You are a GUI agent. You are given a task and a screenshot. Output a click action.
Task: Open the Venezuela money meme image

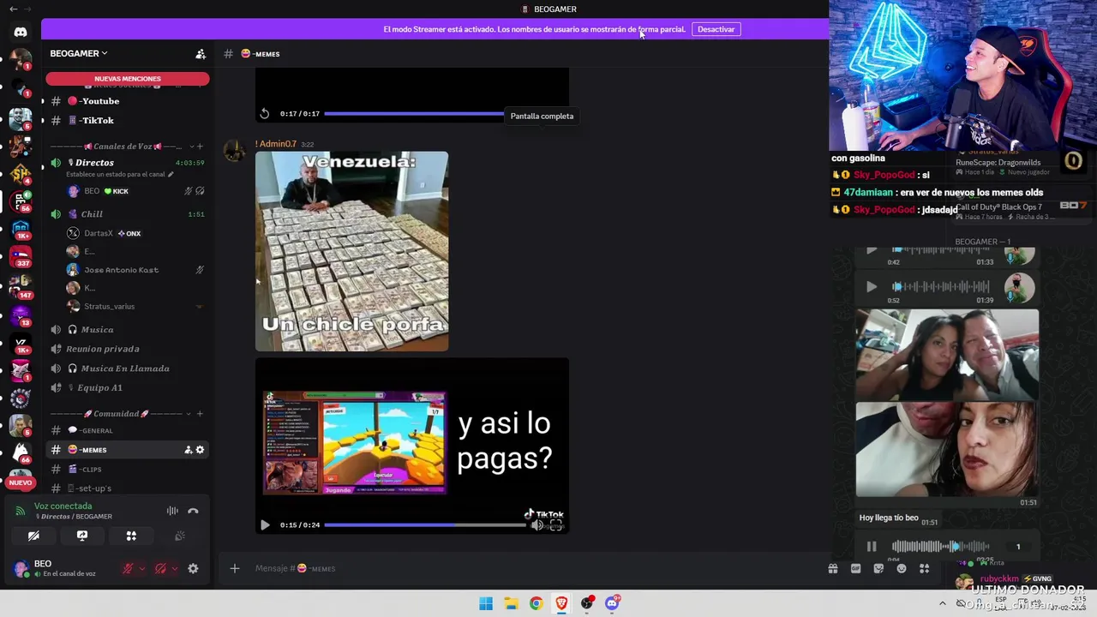(x=351, y=251)
